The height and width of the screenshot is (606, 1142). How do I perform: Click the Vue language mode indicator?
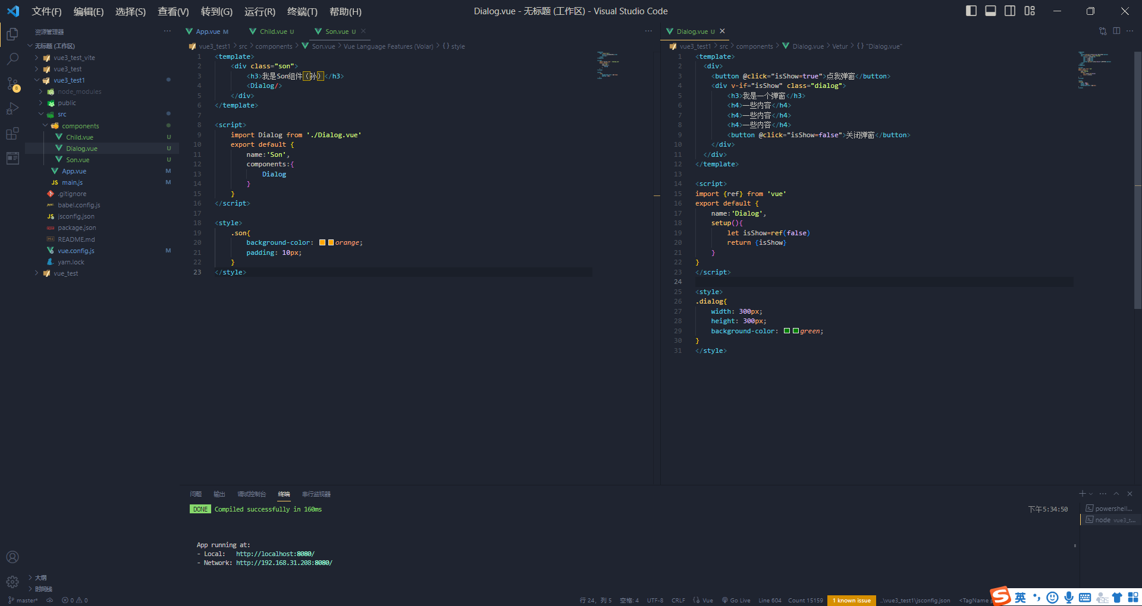click(x=702, y=600)
